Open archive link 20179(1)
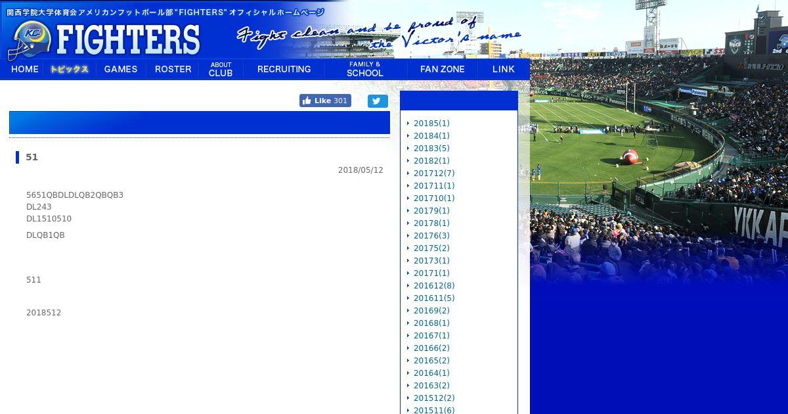Viewport: 788px width, 414px height. [x=431, y=211]
